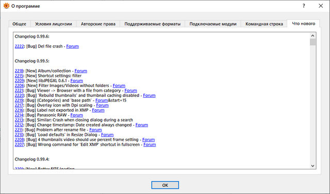This screenshot has width=330, height=194.
Task: Go to Поддерживаемые форматы tab
Action: point(153,24)
